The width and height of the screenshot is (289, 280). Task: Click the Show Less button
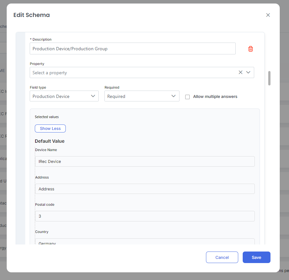pos(50,129)
